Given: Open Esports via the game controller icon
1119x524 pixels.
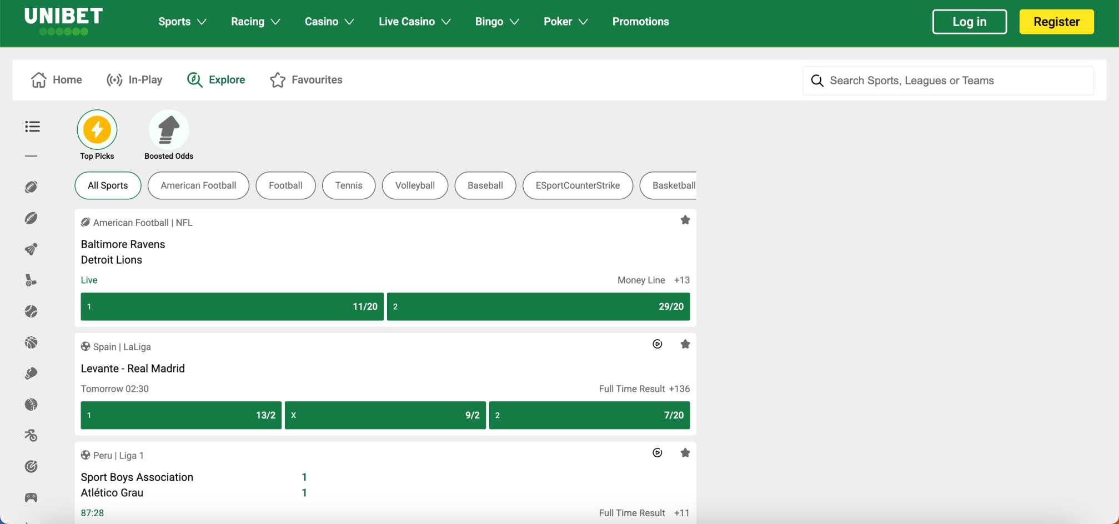Looking at the screenshot, I should click(x=32, y=498).
